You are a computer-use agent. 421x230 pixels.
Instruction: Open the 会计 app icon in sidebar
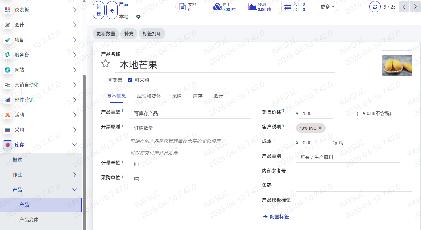[x=7, y=25]
